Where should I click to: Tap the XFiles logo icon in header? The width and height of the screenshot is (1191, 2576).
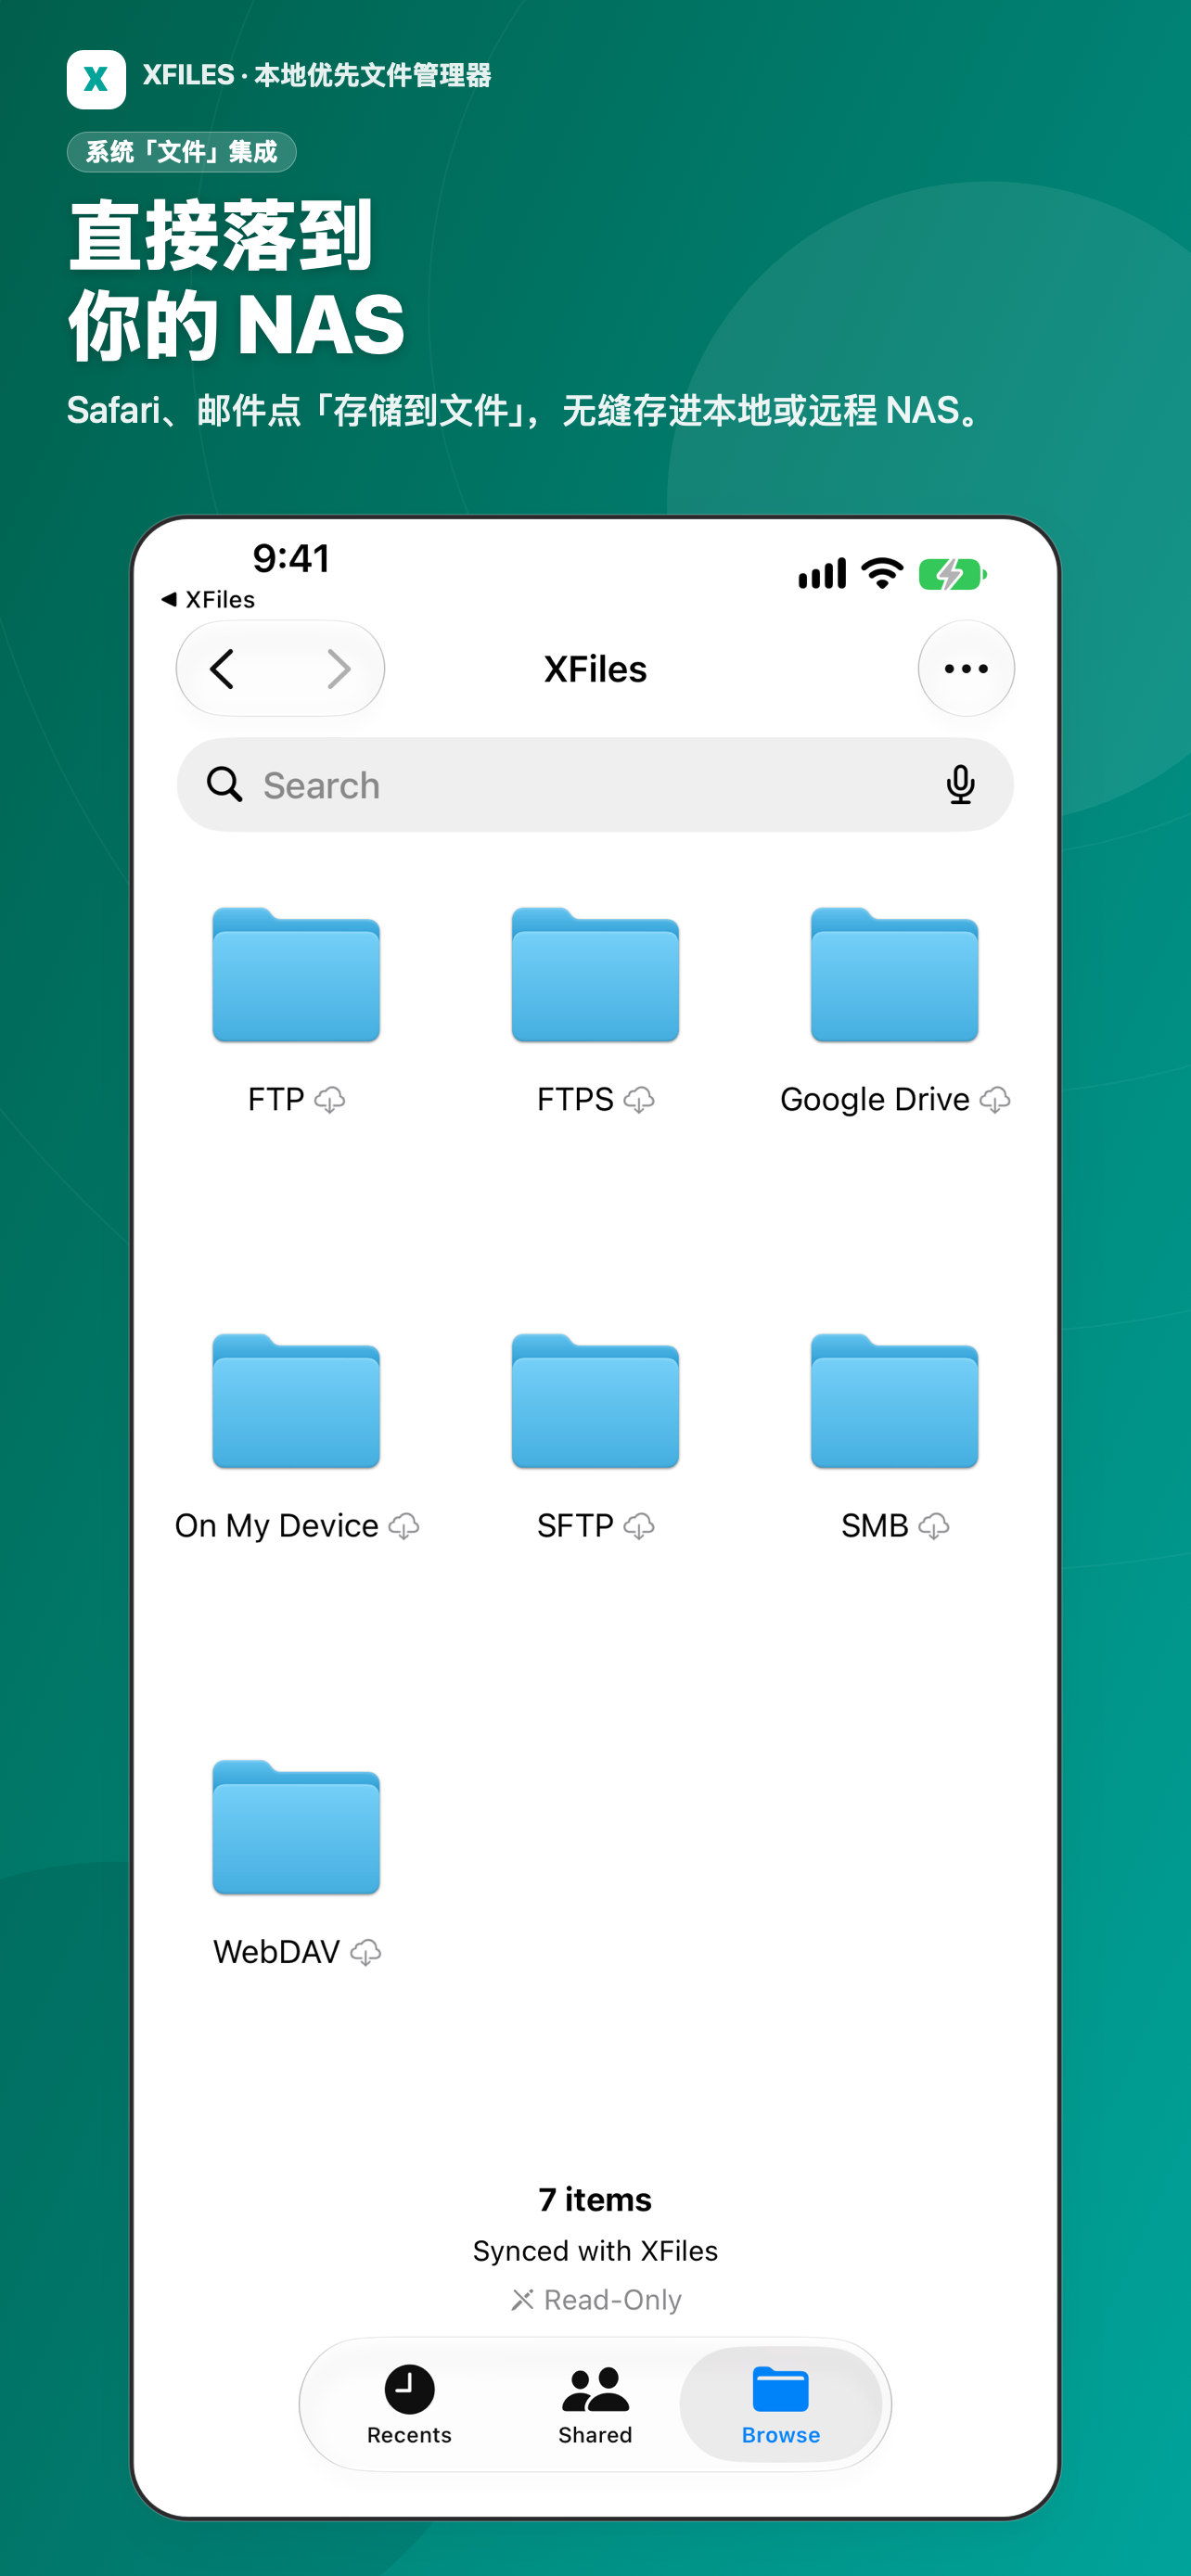[96, 79]
